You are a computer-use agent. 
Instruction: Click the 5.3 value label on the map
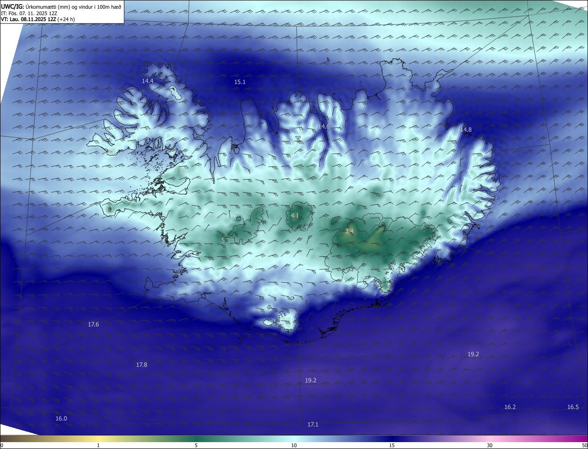point(226,240)
